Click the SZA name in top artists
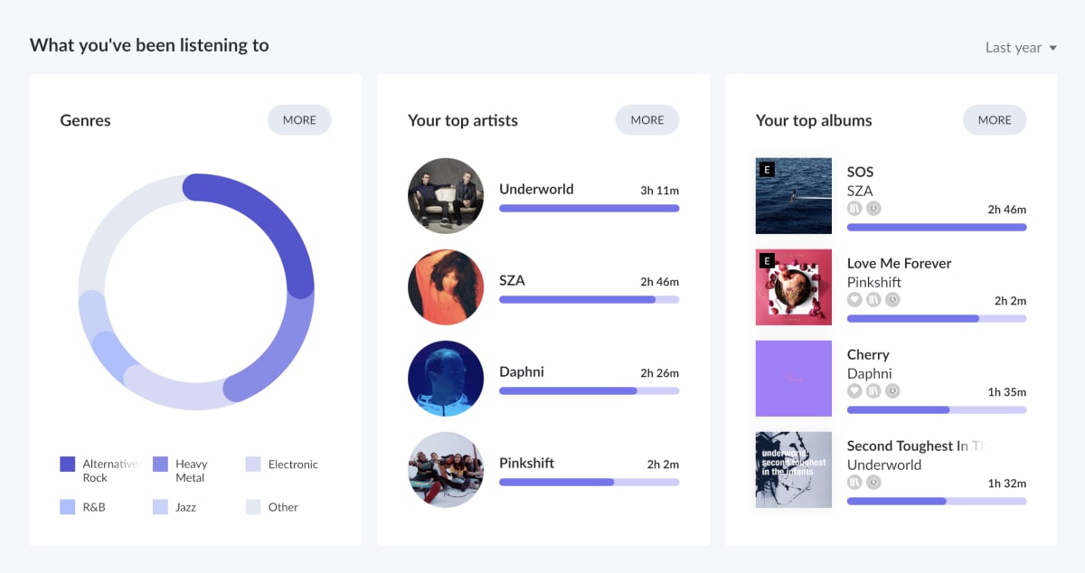 point(512,280)
